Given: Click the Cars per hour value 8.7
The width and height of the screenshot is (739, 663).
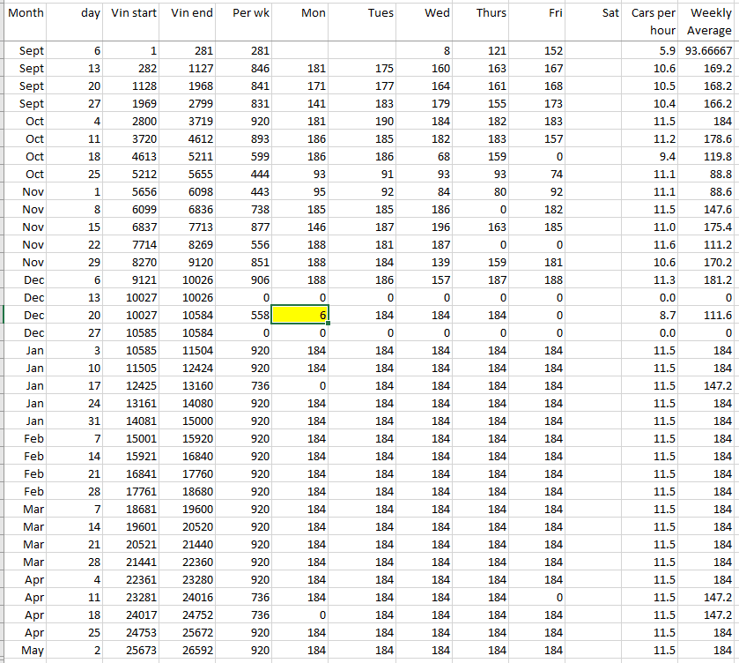Looking at the screenshot, I should click(x=653, y=315).
